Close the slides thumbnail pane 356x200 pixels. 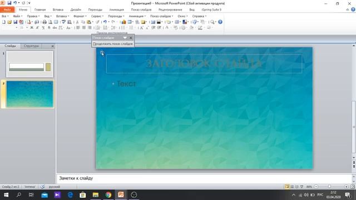(x=53, y=46)
